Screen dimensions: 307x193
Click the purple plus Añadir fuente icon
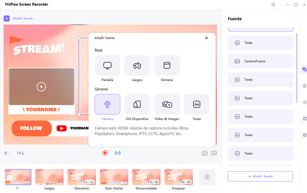[x=7, y=18]
